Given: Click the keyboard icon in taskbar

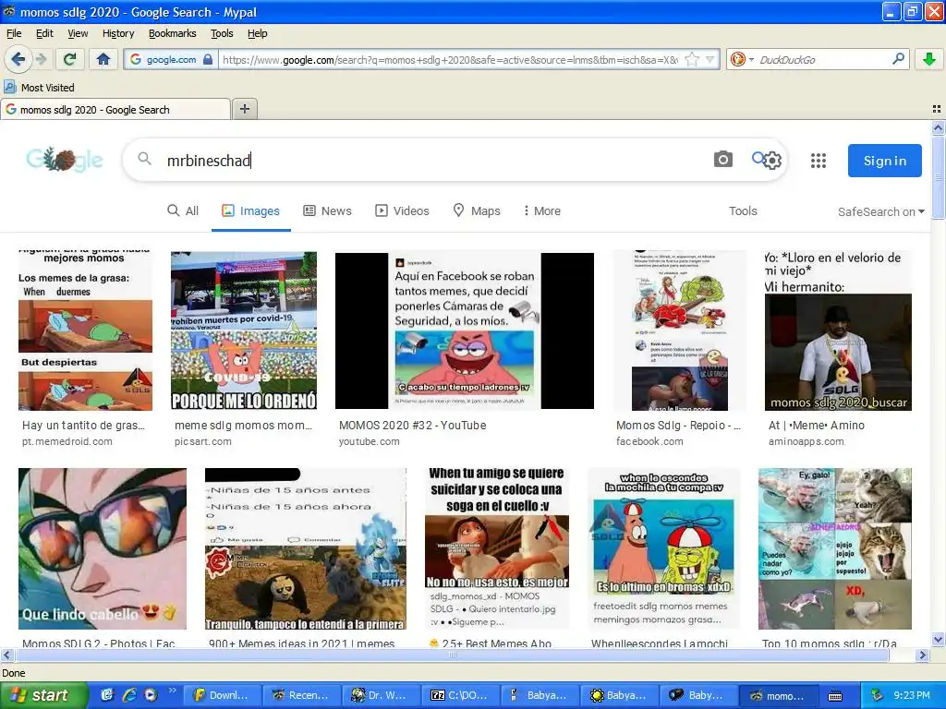Looking at the screenshot, I should [x=835, y=696].
